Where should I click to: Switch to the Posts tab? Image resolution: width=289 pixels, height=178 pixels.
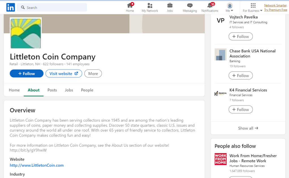[x=52, y=90]
